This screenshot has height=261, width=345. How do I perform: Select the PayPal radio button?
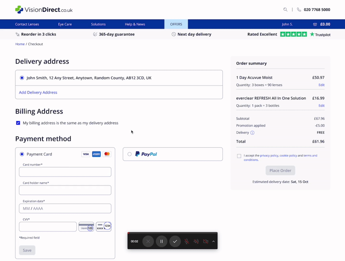pyautogui.click(x=130, y=154)
